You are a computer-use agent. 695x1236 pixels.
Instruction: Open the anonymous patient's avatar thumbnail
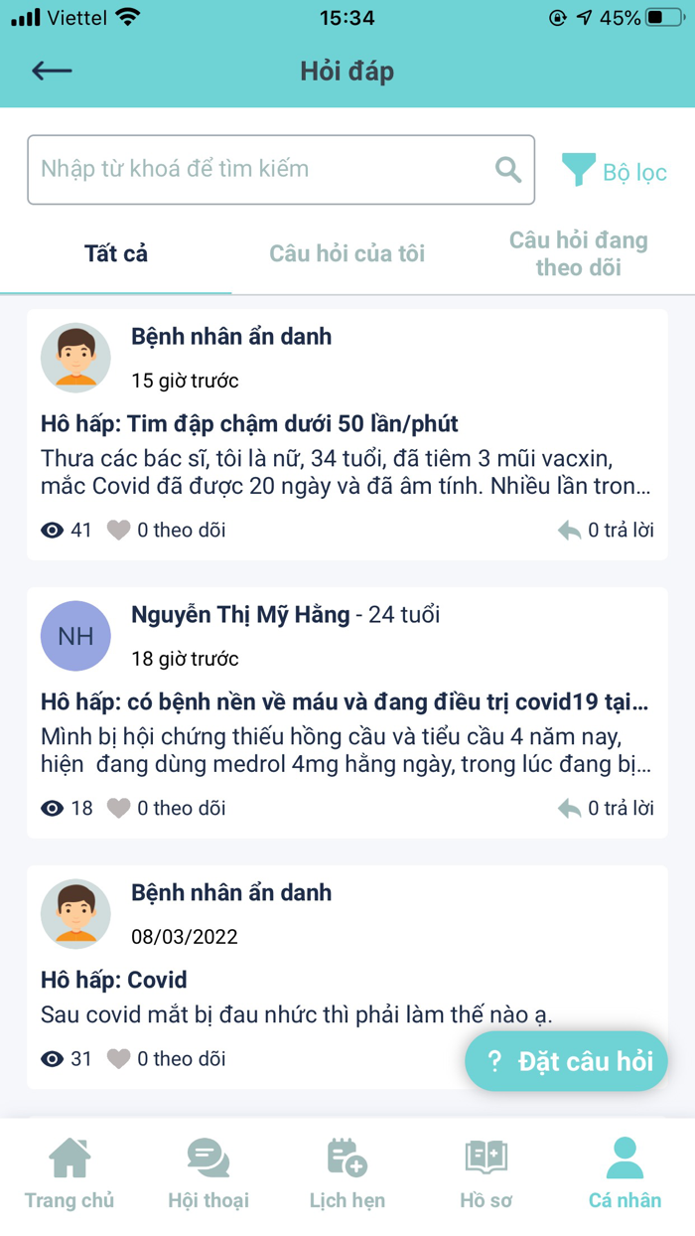[75, 358]
